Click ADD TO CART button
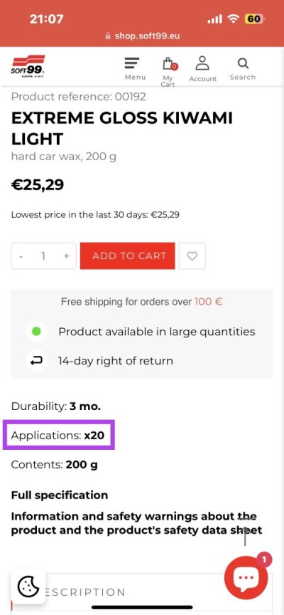The width and height of the screenshot is (284, 615). tap(128, 256)
